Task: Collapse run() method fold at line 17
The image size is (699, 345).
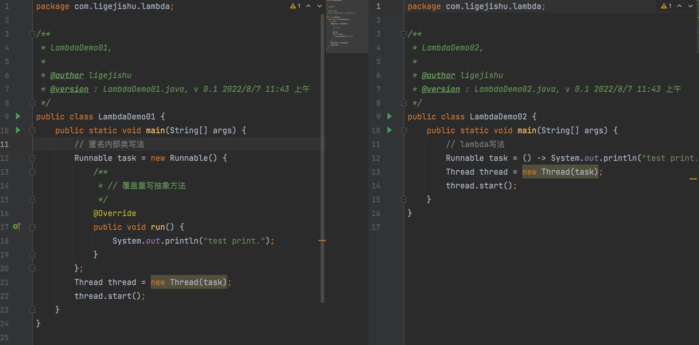Action: [32, 227]
